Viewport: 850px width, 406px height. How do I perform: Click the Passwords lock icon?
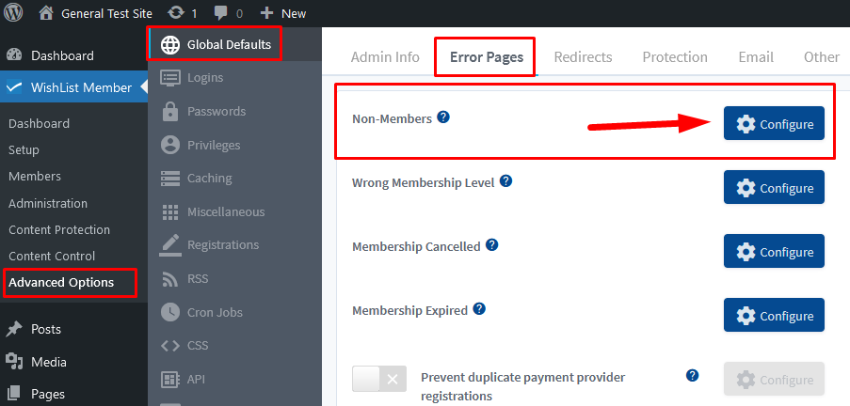pyautogui.click(x=170, y=112)
